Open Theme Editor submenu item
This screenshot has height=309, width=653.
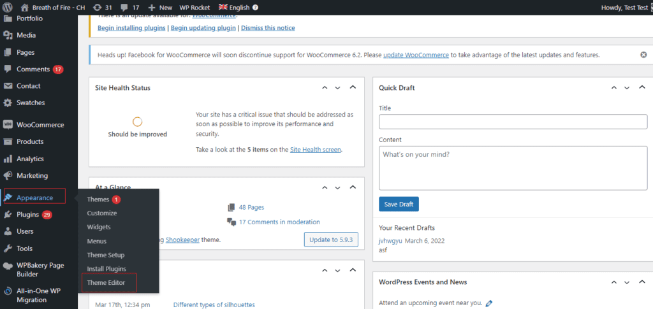click(106, 283)
